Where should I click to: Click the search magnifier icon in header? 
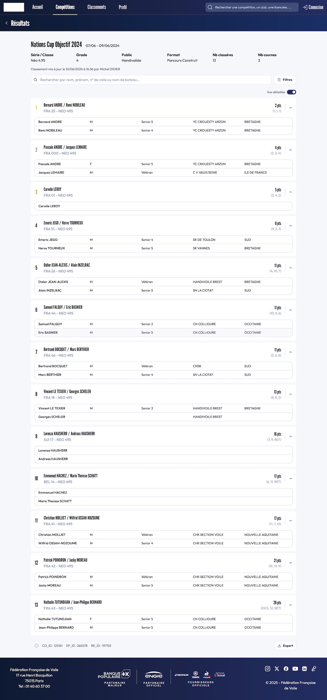click(210, 7)
